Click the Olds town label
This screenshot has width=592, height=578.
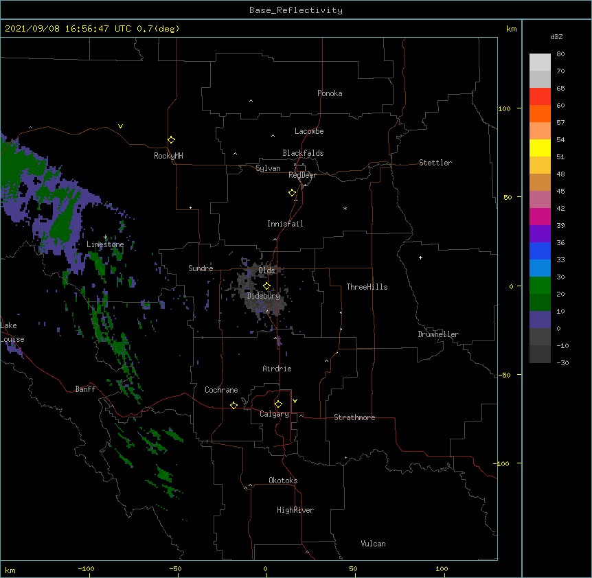coord(266,270)
